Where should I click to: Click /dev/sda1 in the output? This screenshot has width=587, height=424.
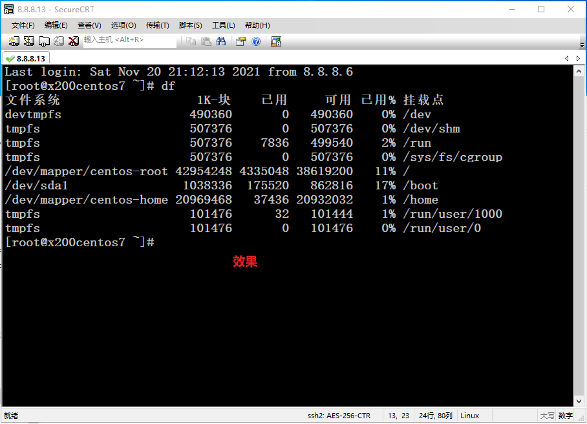36,185
